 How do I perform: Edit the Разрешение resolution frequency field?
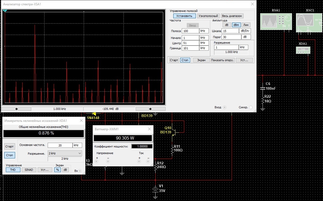(x=226, y=47)
